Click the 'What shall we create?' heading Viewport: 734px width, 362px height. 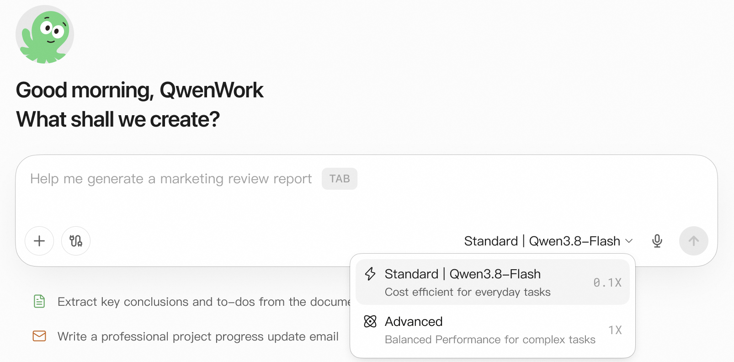(118, 119)
